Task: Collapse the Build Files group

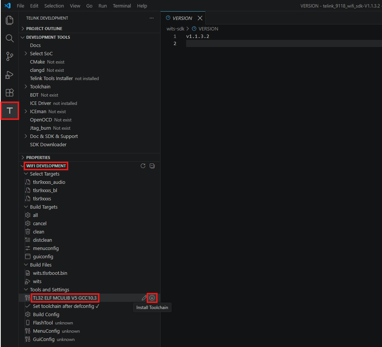Action: coord(26,265)
